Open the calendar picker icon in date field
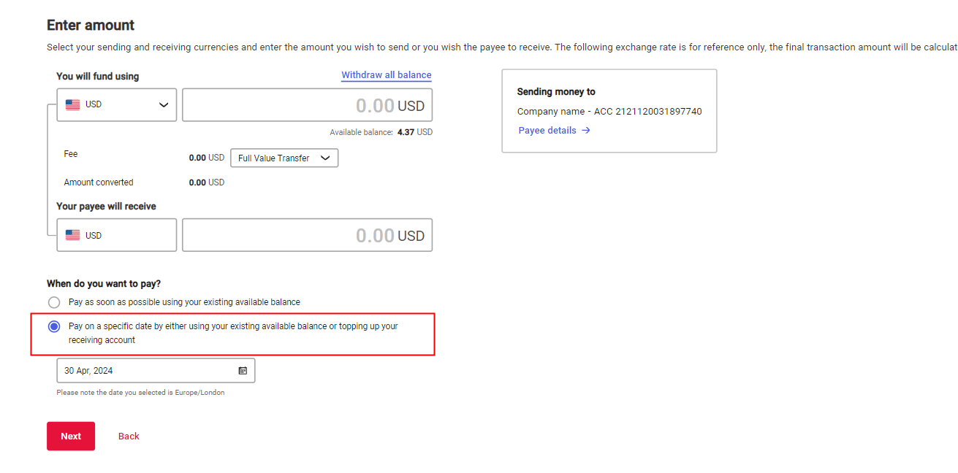This screenshot has height=473, width=958. (x=243, y=371)
